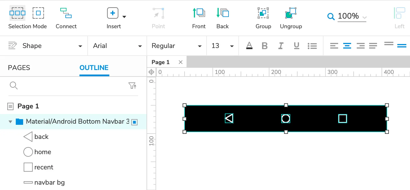Collapse the Material/Android Bottom Navbar group
Image resolution: width=410 pixels, height=190 pixels.
pos(10,122)
